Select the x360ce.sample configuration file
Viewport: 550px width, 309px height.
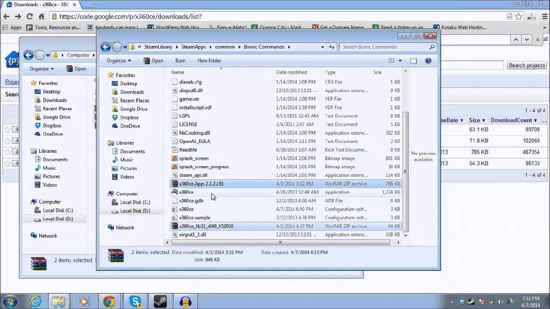click(195, 218)
